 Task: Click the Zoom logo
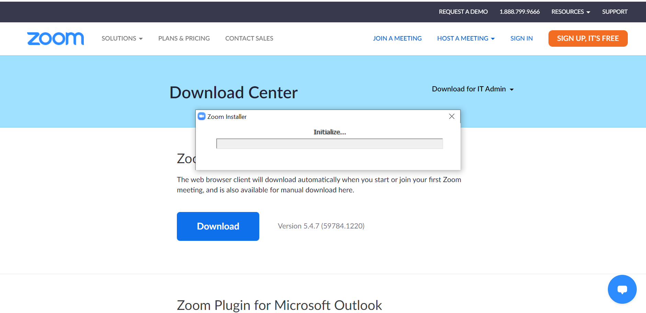[55, 38]
